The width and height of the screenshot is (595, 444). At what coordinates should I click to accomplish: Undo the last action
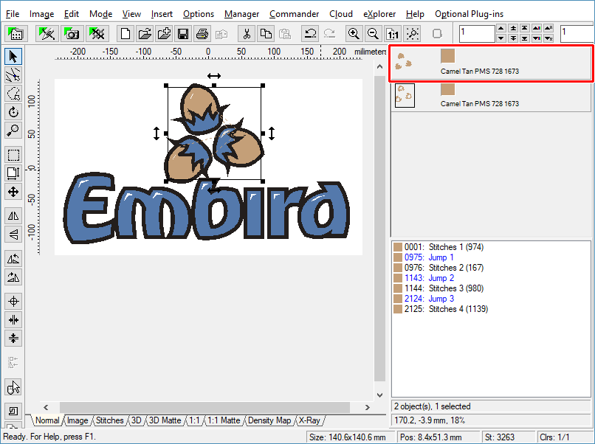[311, 34]
